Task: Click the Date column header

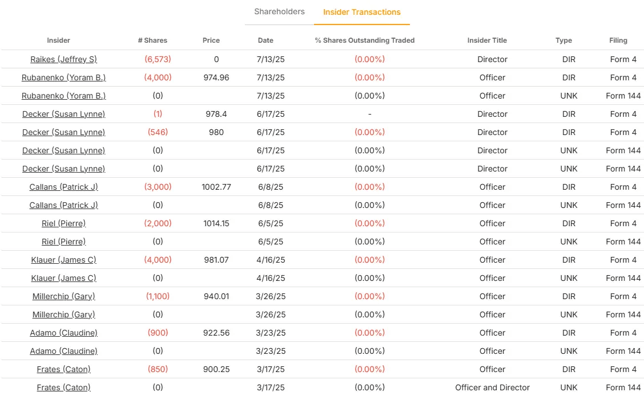Action: (x=265, y=40)
